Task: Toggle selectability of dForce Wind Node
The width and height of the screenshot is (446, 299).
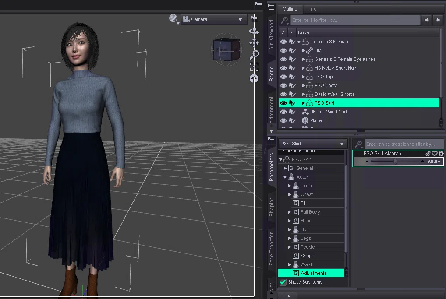Action: coord(292,112)
